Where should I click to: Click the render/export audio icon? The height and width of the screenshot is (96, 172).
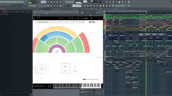[123, 2]
